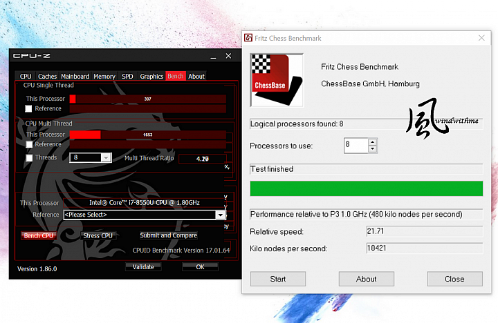The width and height of the screenshot is (498, 323).
Task: Click the Fritz Chess Benchmark title bar icon
Action: pyautogui.click(x=248, y=38)
